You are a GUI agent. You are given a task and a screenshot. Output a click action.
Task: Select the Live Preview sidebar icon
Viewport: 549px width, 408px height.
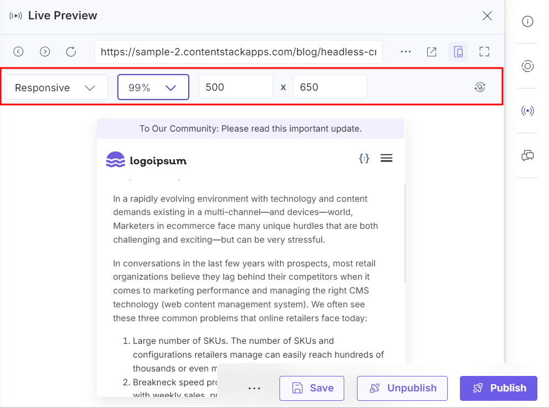(527, 111)
